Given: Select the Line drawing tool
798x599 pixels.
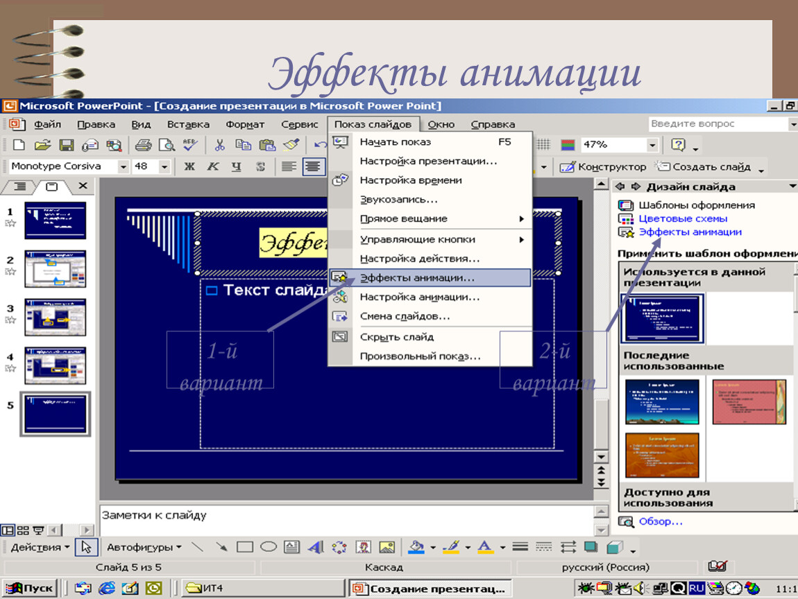Looking at the screenshot, I should [x=198, y=547].
